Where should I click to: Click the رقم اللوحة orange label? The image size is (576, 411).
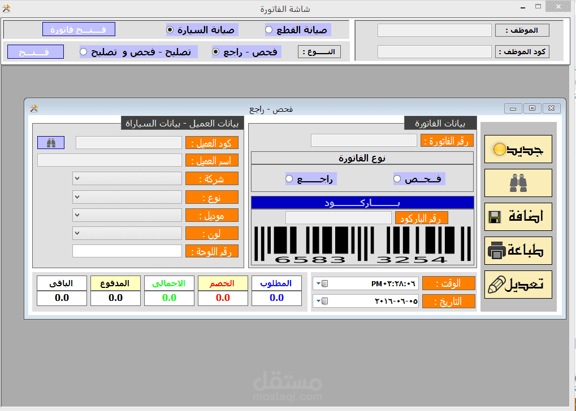pos(211,251)
